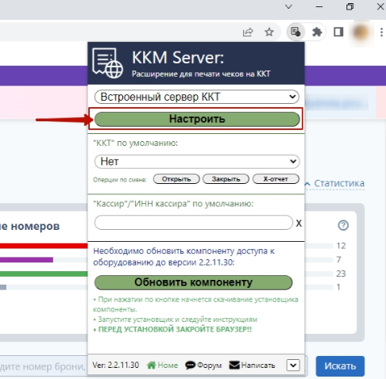Expand the dropdown arrow in popup footer
Image resolution: width=386 pixels, height=379 pixels.
[x=293, y=366]
